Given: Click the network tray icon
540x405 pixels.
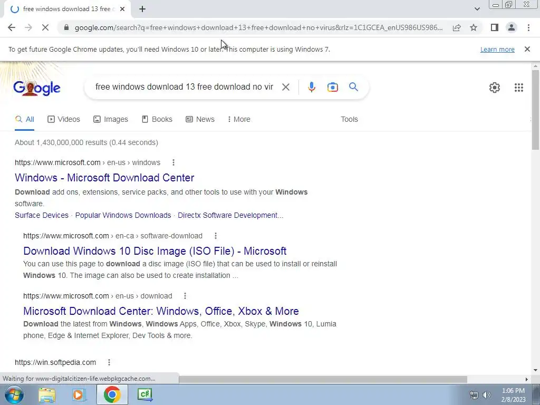Looking at the screenshot, I should click(474, 395).
